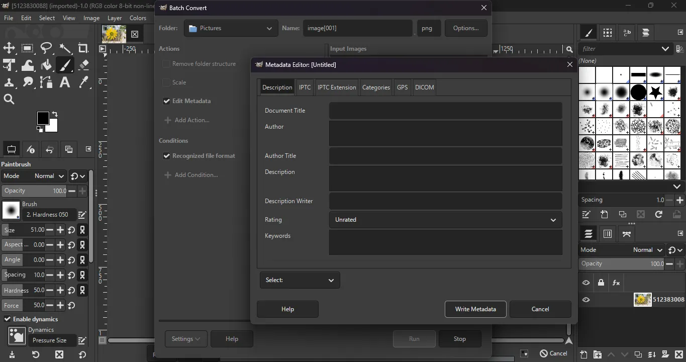Click the image[001] name field
686x362 pixels.
click(357, 28)
